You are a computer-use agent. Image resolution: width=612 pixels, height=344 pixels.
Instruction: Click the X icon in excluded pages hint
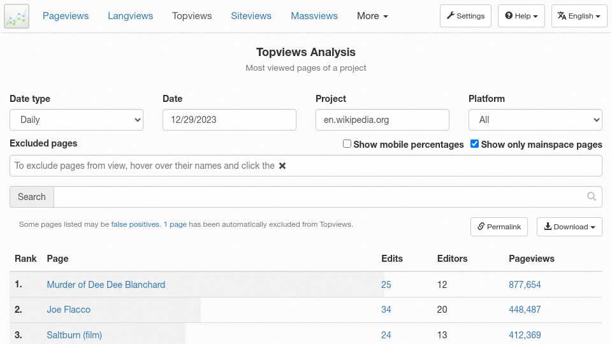pos(282,166)
